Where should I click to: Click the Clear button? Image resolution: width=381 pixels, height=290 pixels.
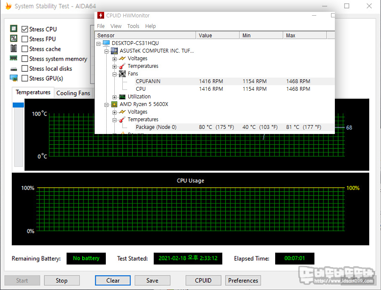tap(113, 281)
